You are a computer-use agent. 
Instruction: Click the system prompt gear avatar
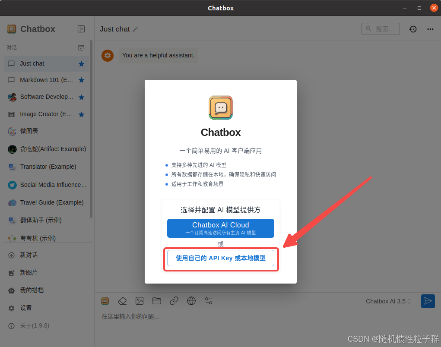point(108,56)
